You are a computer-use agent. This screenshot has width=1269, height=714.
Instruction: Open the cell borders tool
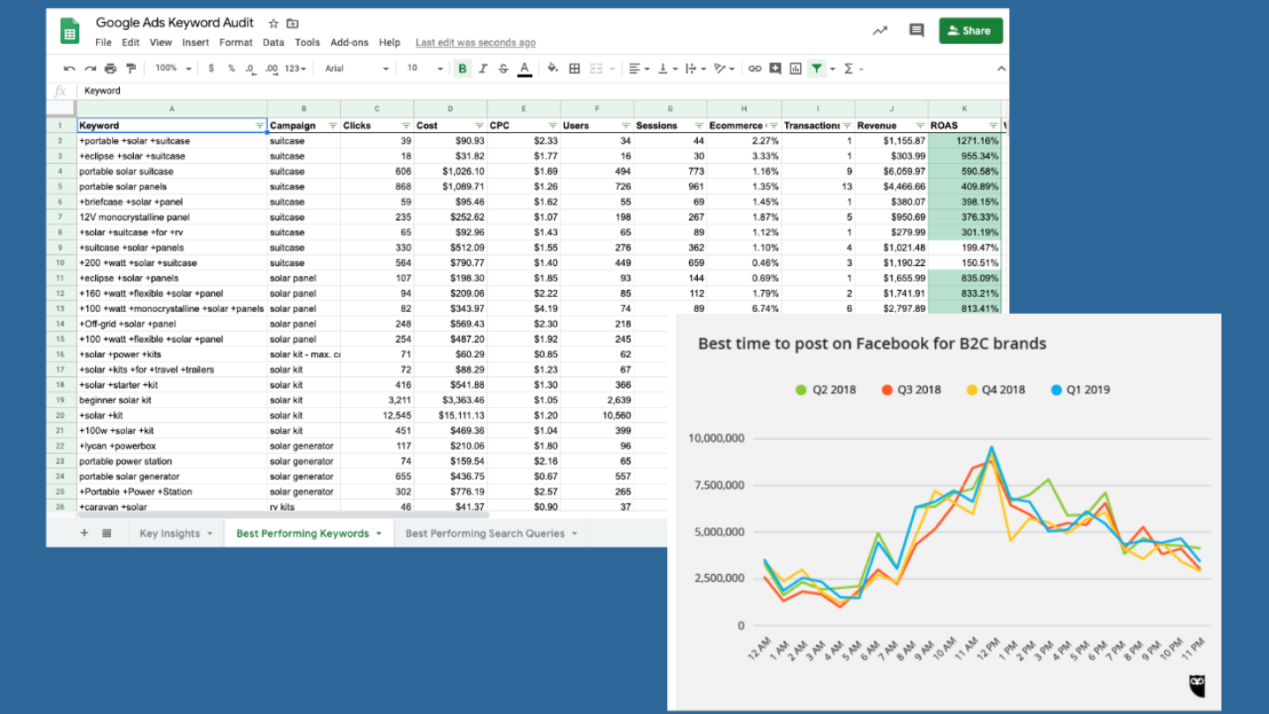(575, 69)
